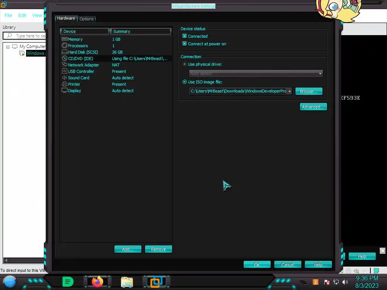Screen dimensions: 387x290
Task: Click the Start orb on taskbar
Action: point(10,282)
